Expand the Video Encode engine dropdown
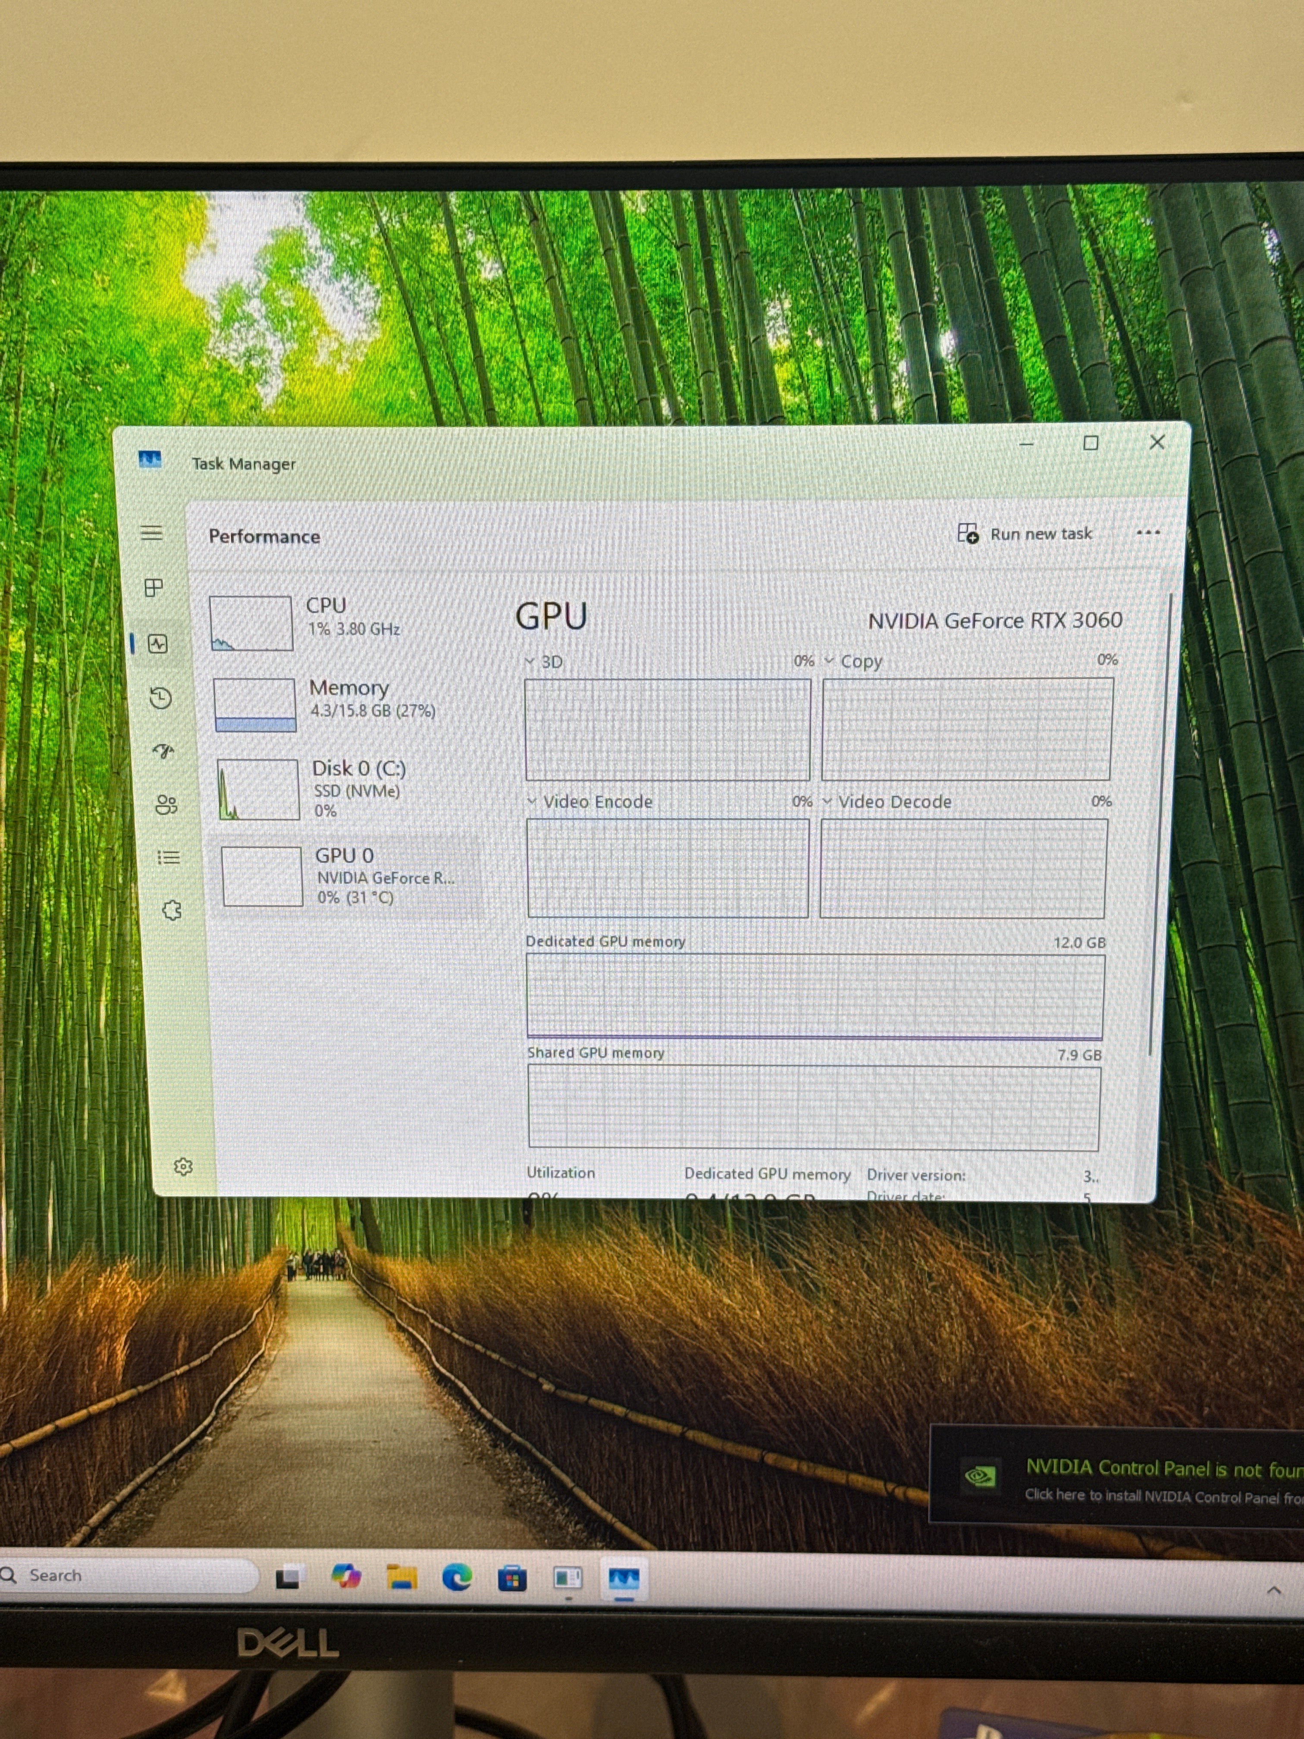Image resolution: width=1304 pixels, height=1739 pixels. coord(590,802)
